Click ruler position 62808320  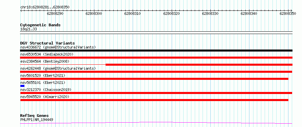171,13
